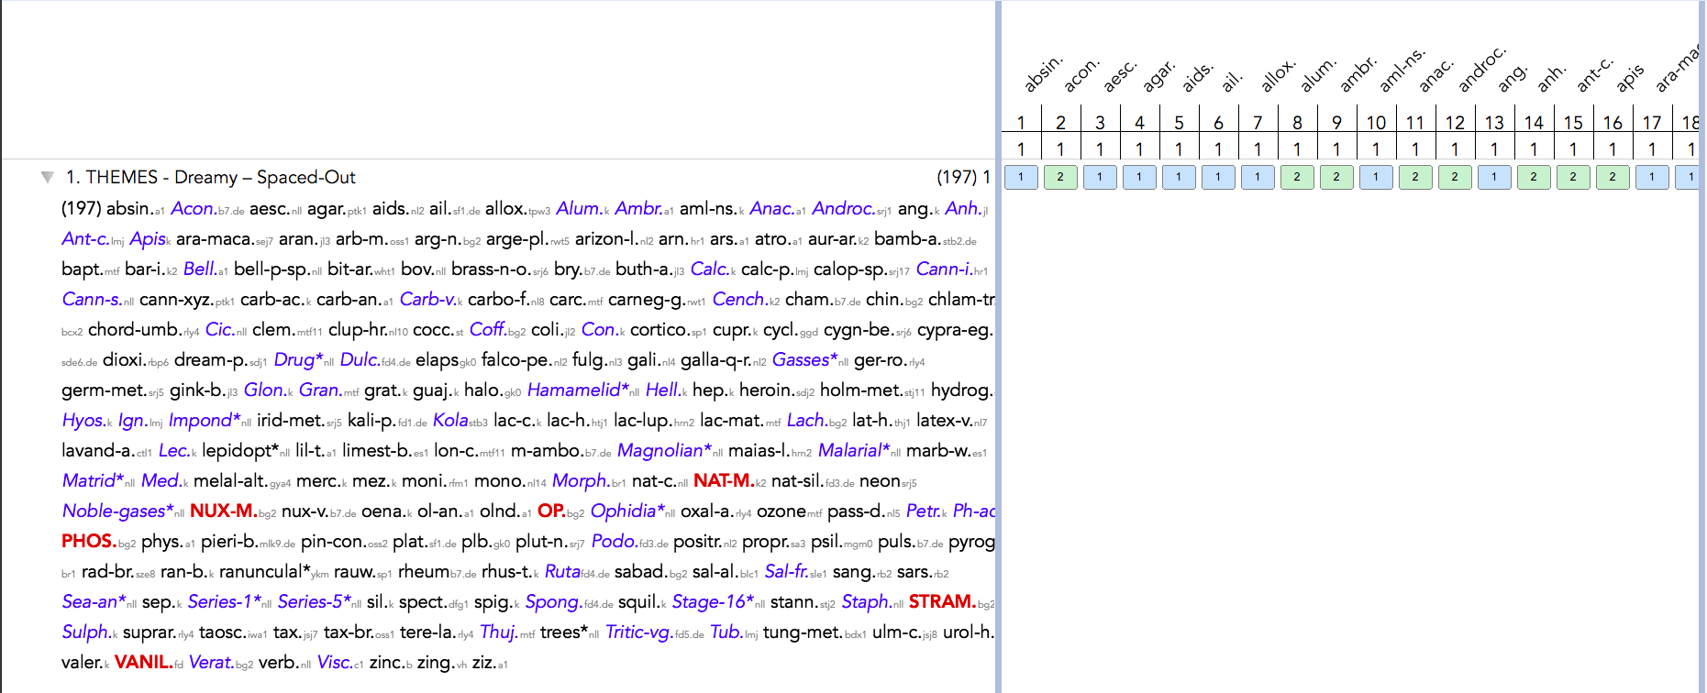
Task: Open remedy link Acon. in rubric
Action: 194,208
